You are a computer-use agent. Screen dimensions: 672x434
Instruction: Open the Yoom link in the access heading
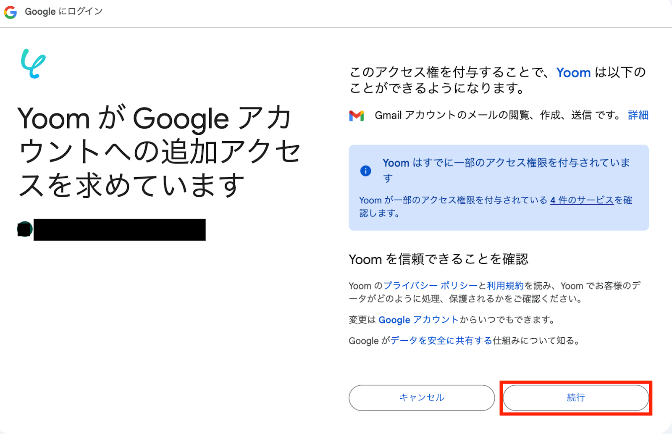[x=573, y=73]
